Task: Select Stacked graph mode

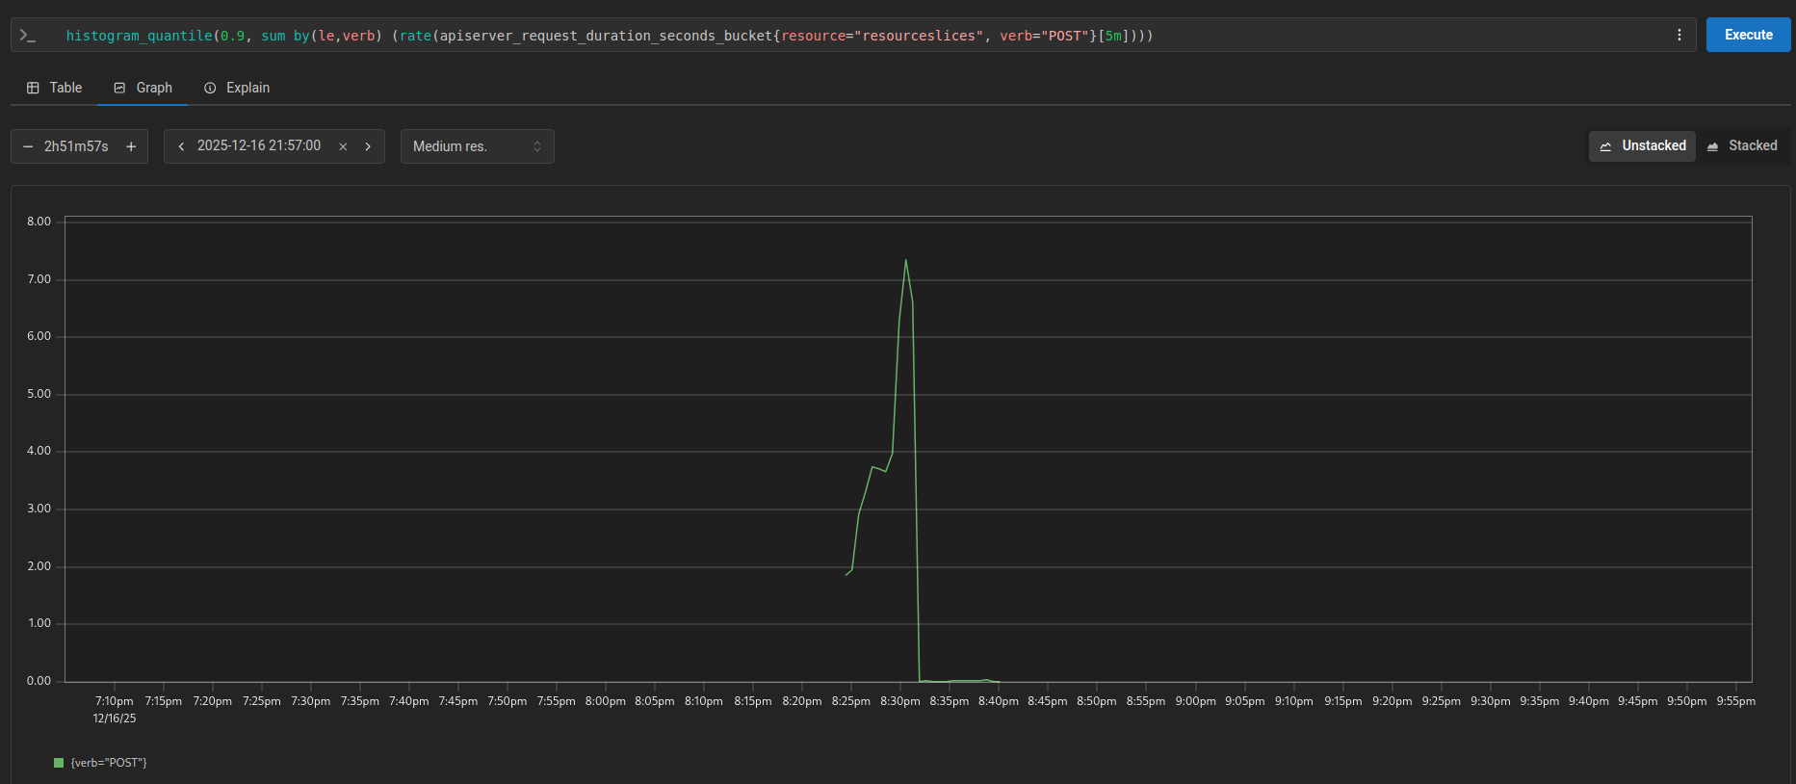Action: point(1742,146)
